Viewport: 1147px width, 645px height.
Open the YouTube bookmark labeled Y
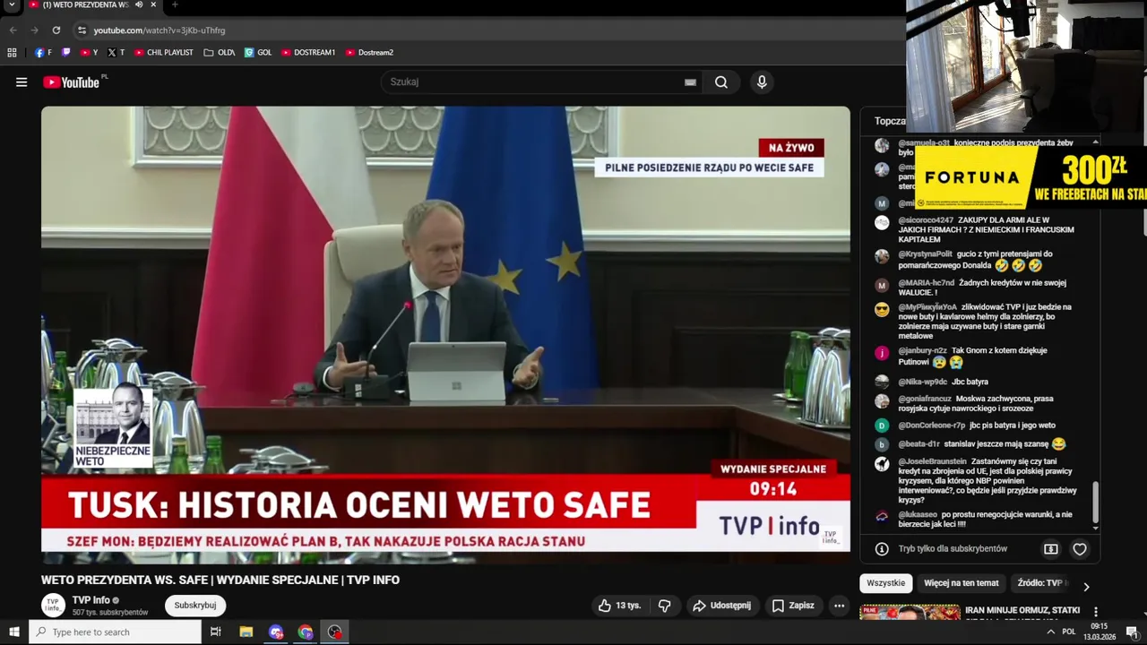tap(89, 53)
